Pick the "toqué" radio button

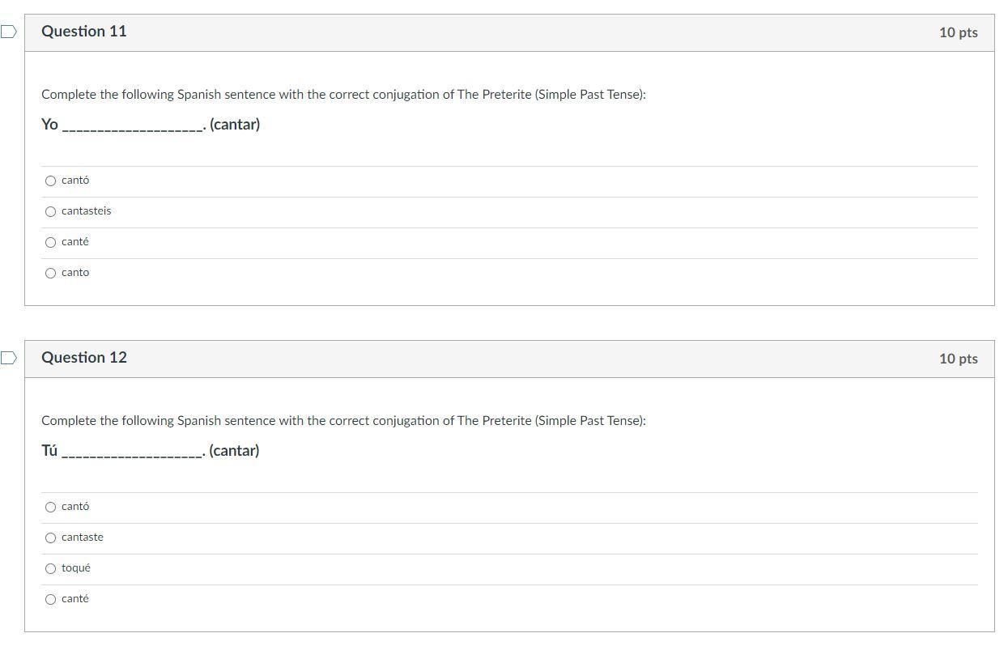[51, 569]
